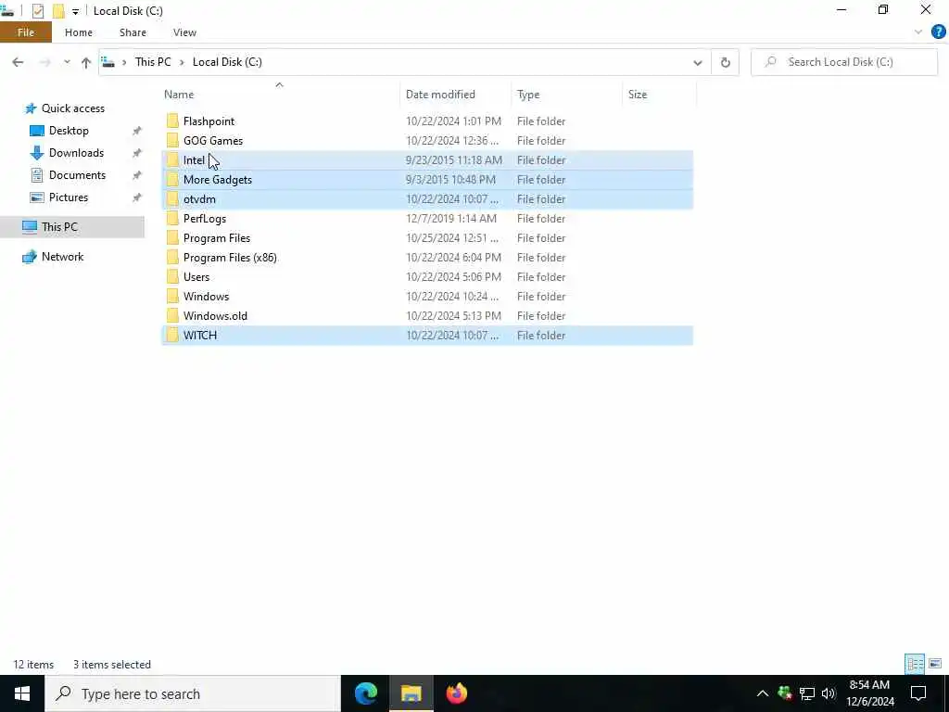The height and width of the screenshot is (712, 949).
Task: Click the pin icon next to Desktop
Action: coord(137,131)
